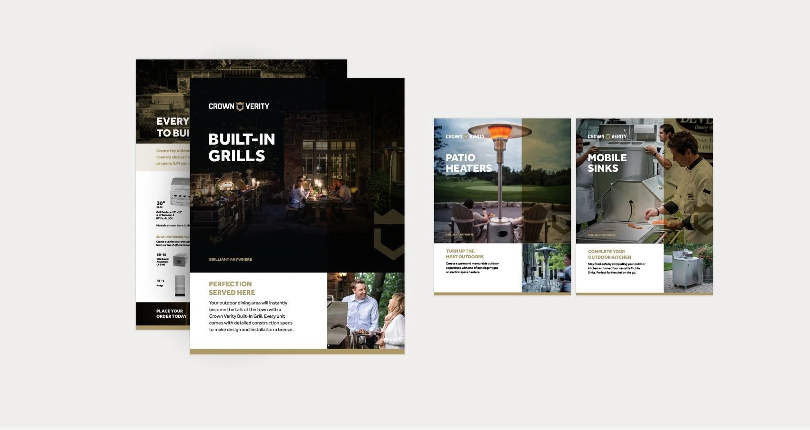Click the "Stay food-safe" paragraph
810x430 pixels.
[x=617, y=268]
